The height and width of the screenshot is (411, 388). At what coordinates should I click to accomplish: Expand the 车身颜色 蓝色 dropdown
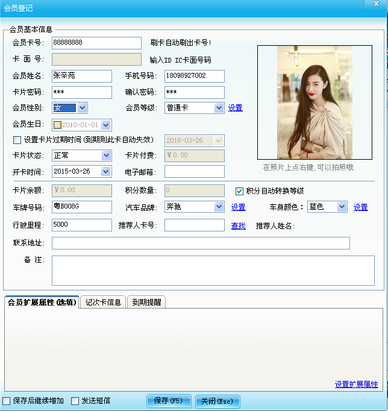click(x=342, y=207)
